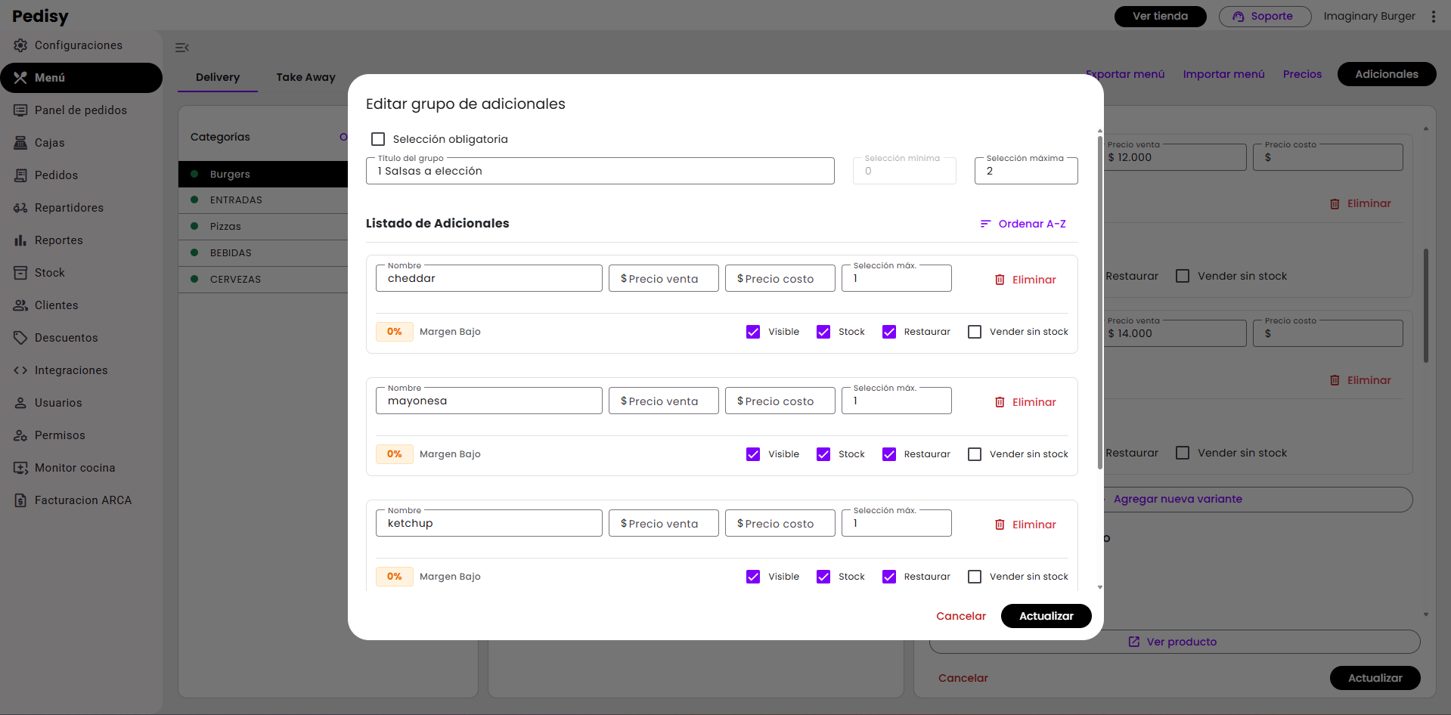Open the Monitor cocina section

coord(74,467)
